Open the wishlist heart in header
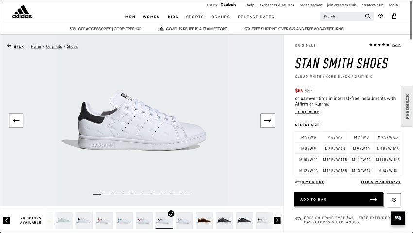 coord(380,17)
